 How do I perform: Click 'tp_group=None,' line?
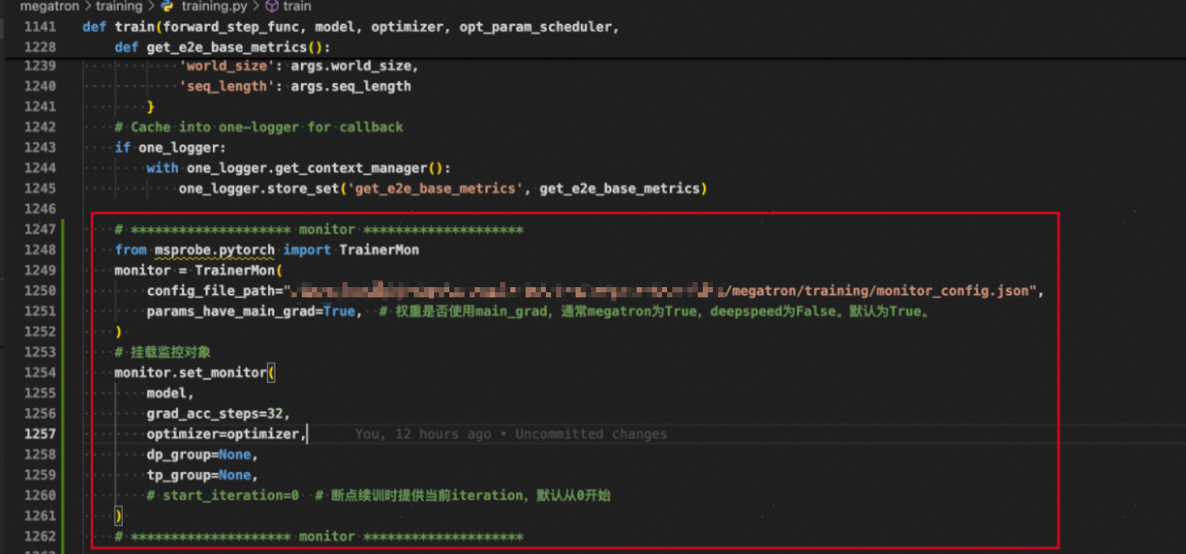point(203,474)
